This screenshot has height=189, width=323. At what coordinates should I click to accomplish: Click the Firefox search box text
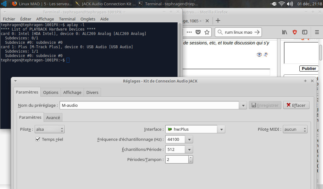[238, 32]
